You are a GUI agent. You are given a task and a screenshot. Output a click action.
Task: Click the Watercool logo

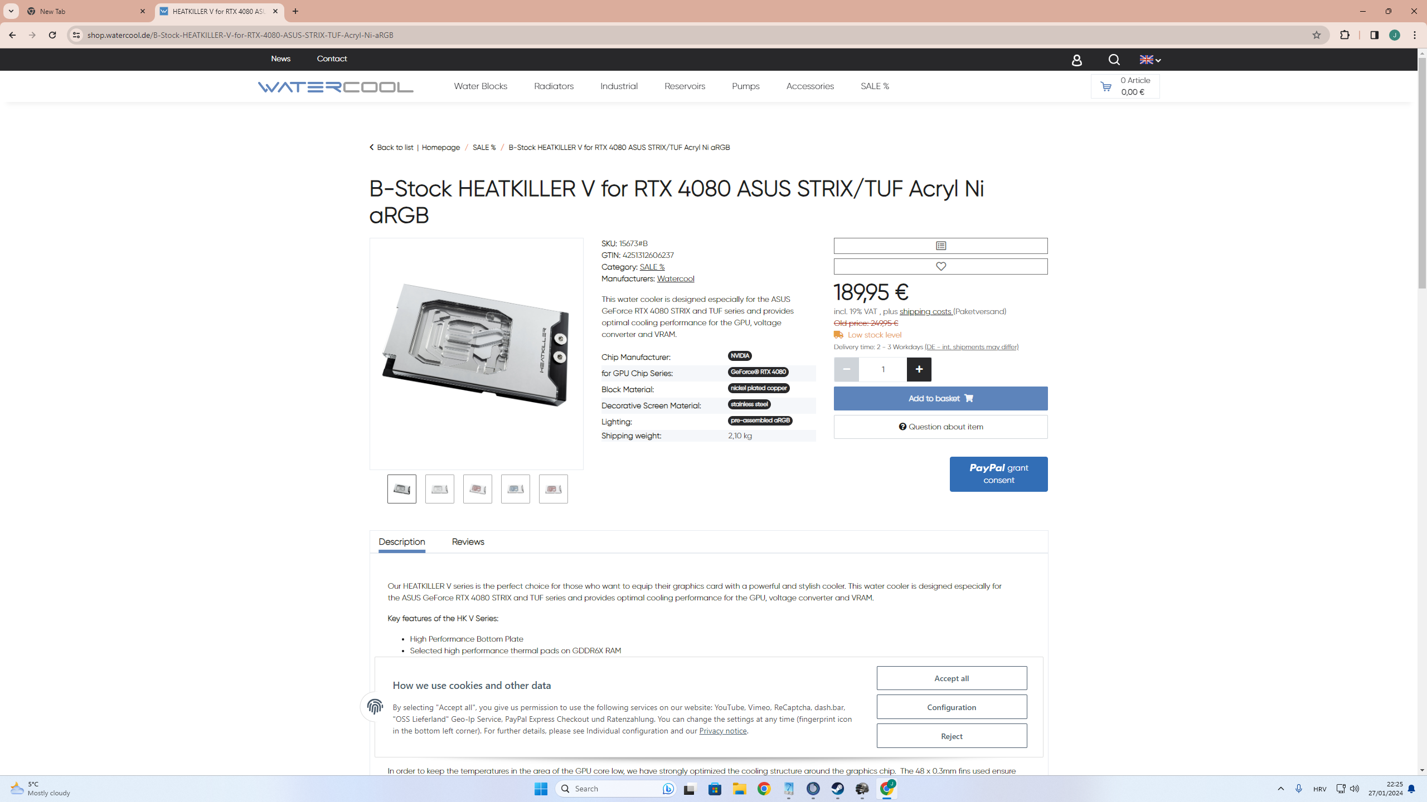(335, 86)
